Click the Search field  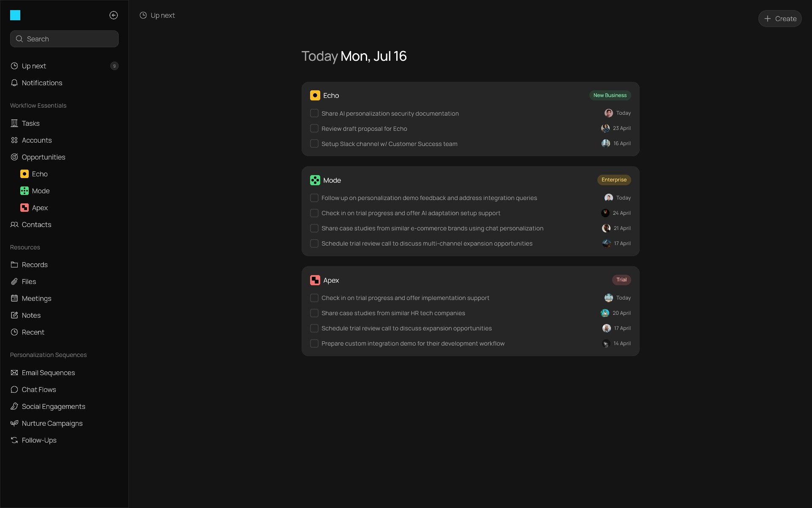64,39
